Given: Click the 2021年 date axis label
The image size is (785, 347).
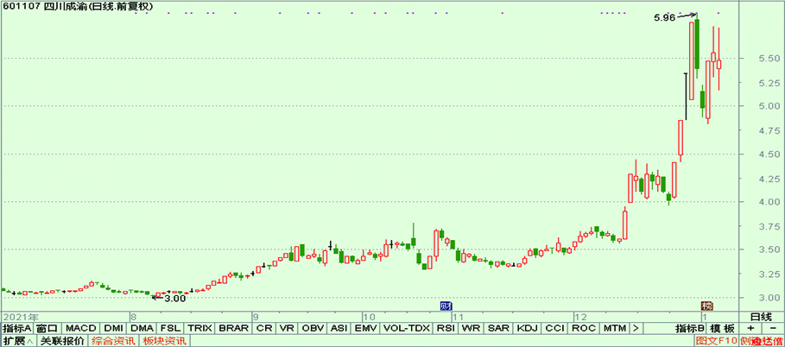Looking at the screenshot, I should point(20,317).
